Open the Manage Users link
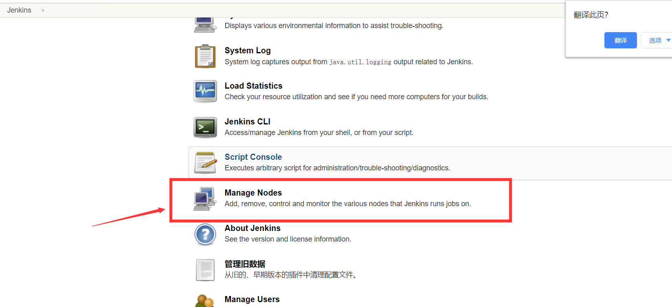This screenshot has height=307, width=672. click(252, 299)
